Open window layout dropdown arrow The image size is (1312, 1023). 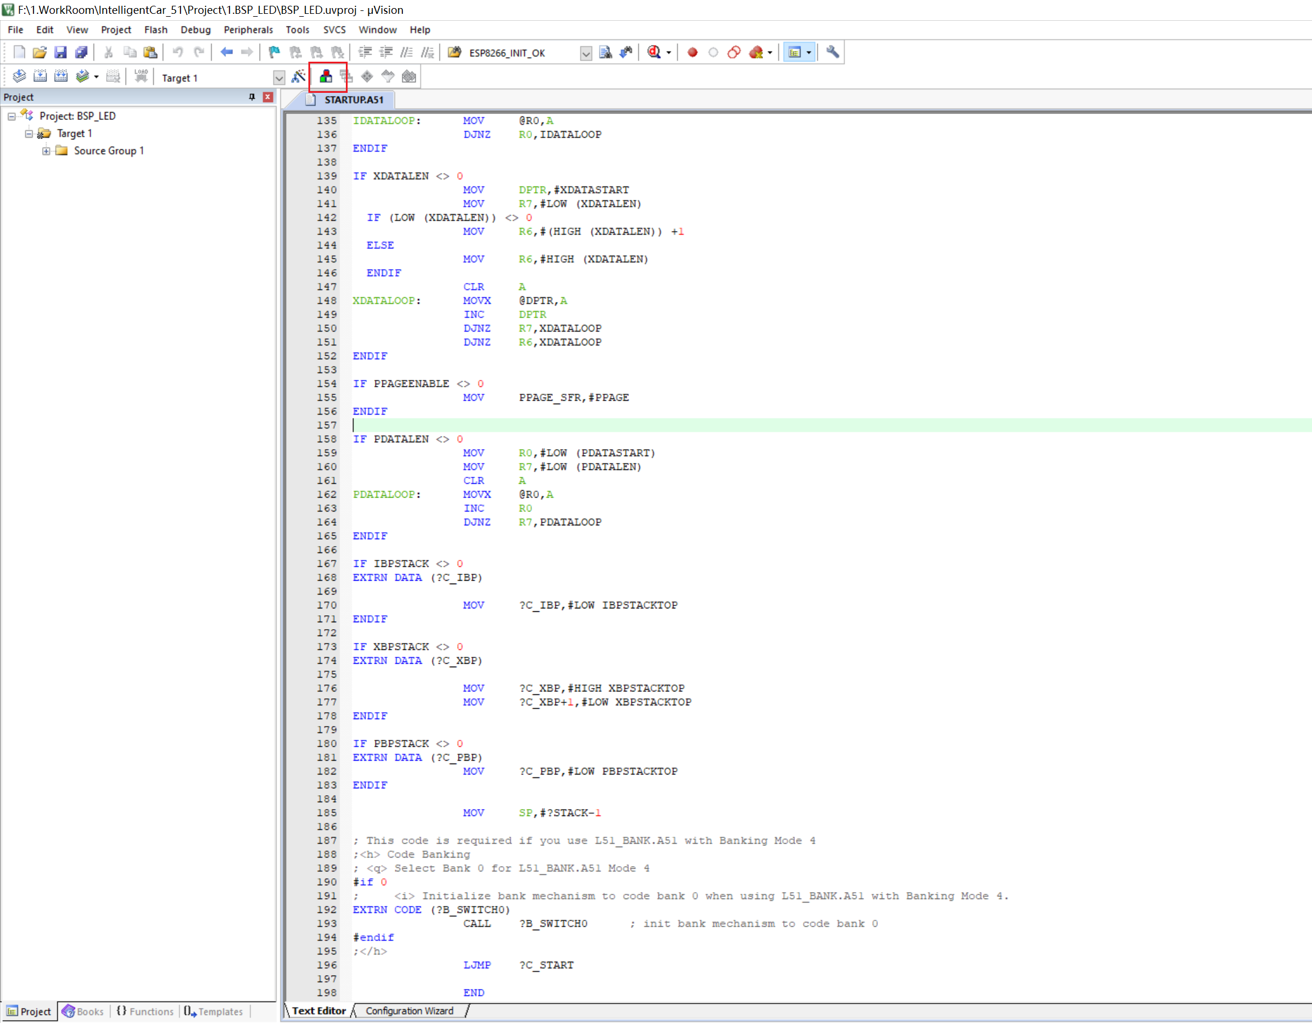[809, 53]
